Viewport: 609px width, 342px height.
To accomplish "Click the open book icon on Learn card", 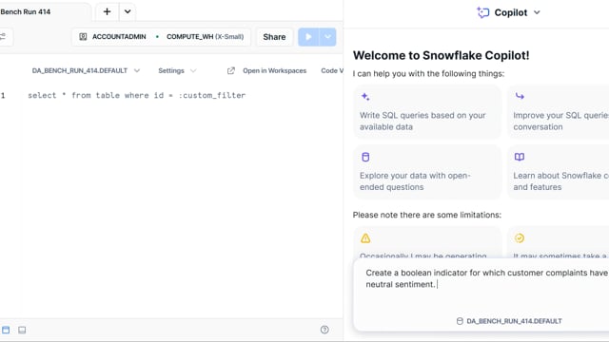I will point(520,157).
